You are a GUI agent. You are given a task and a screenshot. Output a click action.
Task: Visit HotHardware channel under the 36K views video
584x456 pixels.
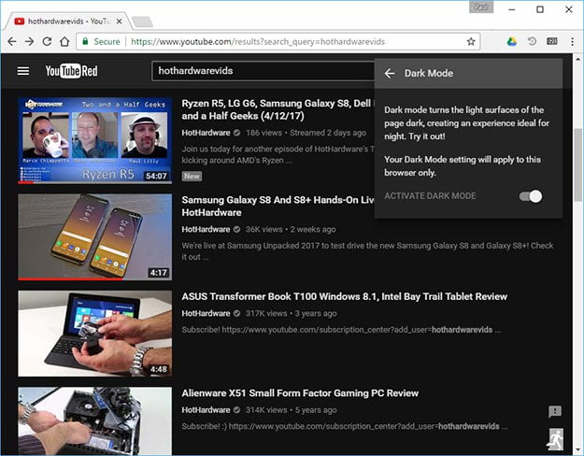206,229
